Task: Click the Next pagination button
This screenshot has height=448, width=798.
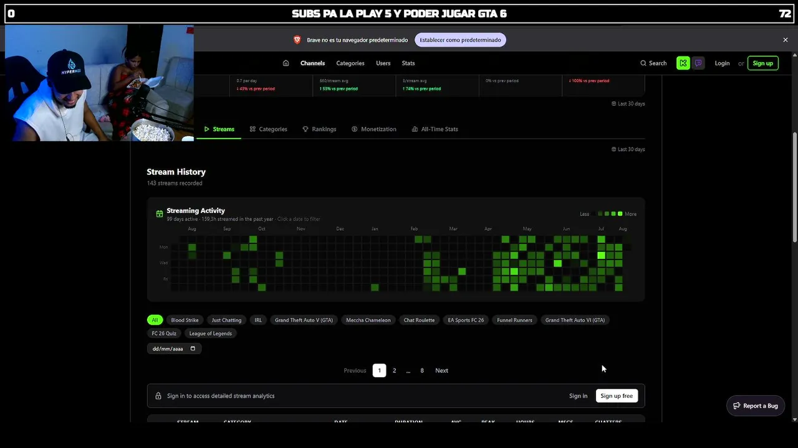Action: click(441, 371)
